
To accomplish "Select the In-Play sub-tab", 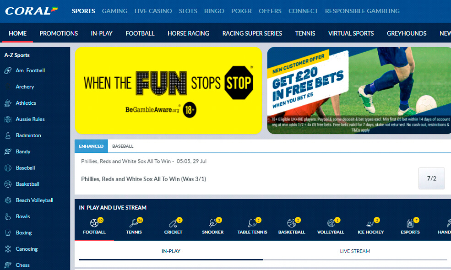I will tap(171, 252).
